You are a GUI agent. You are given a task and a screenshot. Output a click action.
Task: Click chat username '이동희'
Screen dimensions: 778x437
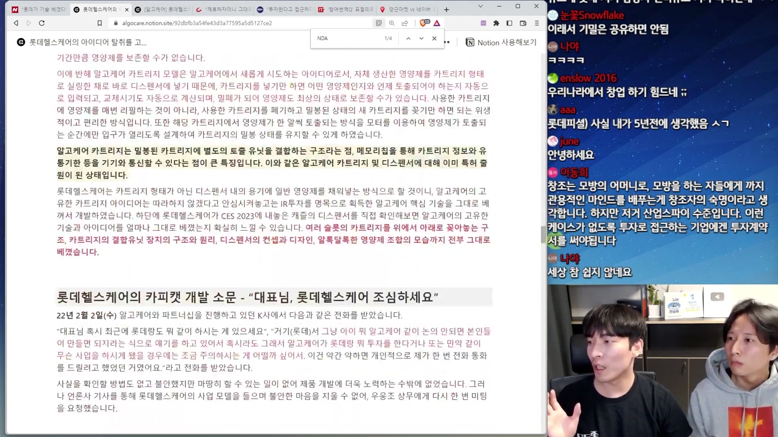coord(574,172)
